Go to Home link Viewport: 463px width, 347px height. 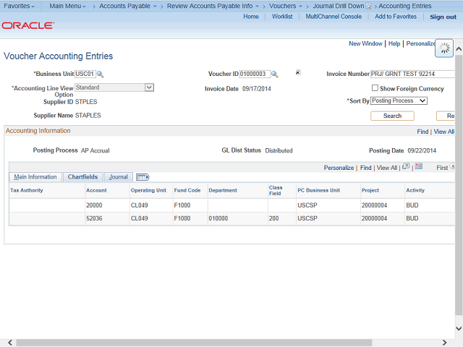(251, 17)
